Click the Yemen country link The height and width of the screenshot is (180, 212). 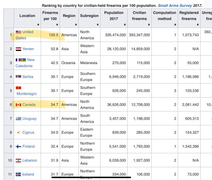click(x=28, y=49)
